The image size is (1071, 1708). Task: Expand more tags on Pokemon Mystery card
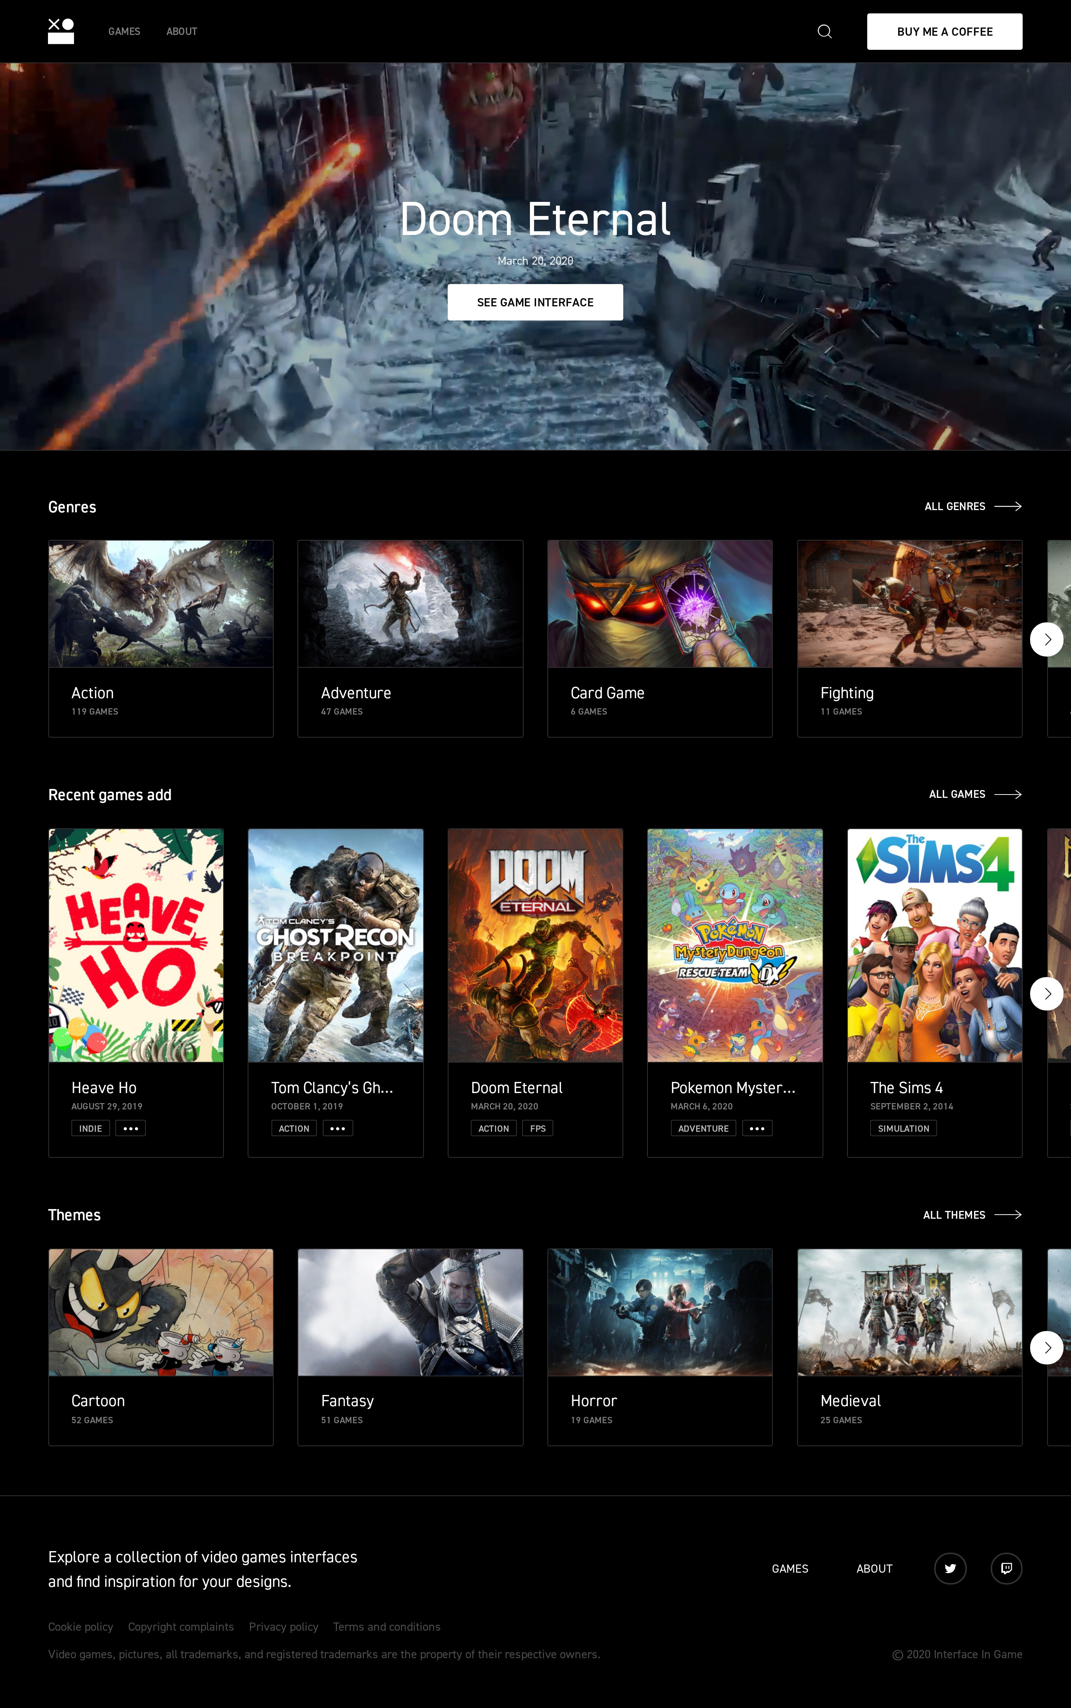(x=756, y=1128)
